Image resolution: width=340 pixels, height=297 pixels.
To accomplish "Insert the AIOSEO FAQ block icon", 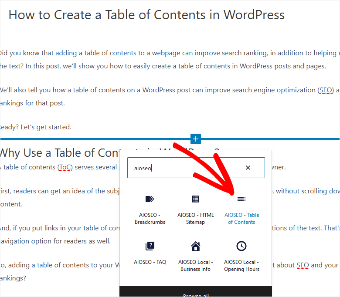I will click(x=150, y=246).
